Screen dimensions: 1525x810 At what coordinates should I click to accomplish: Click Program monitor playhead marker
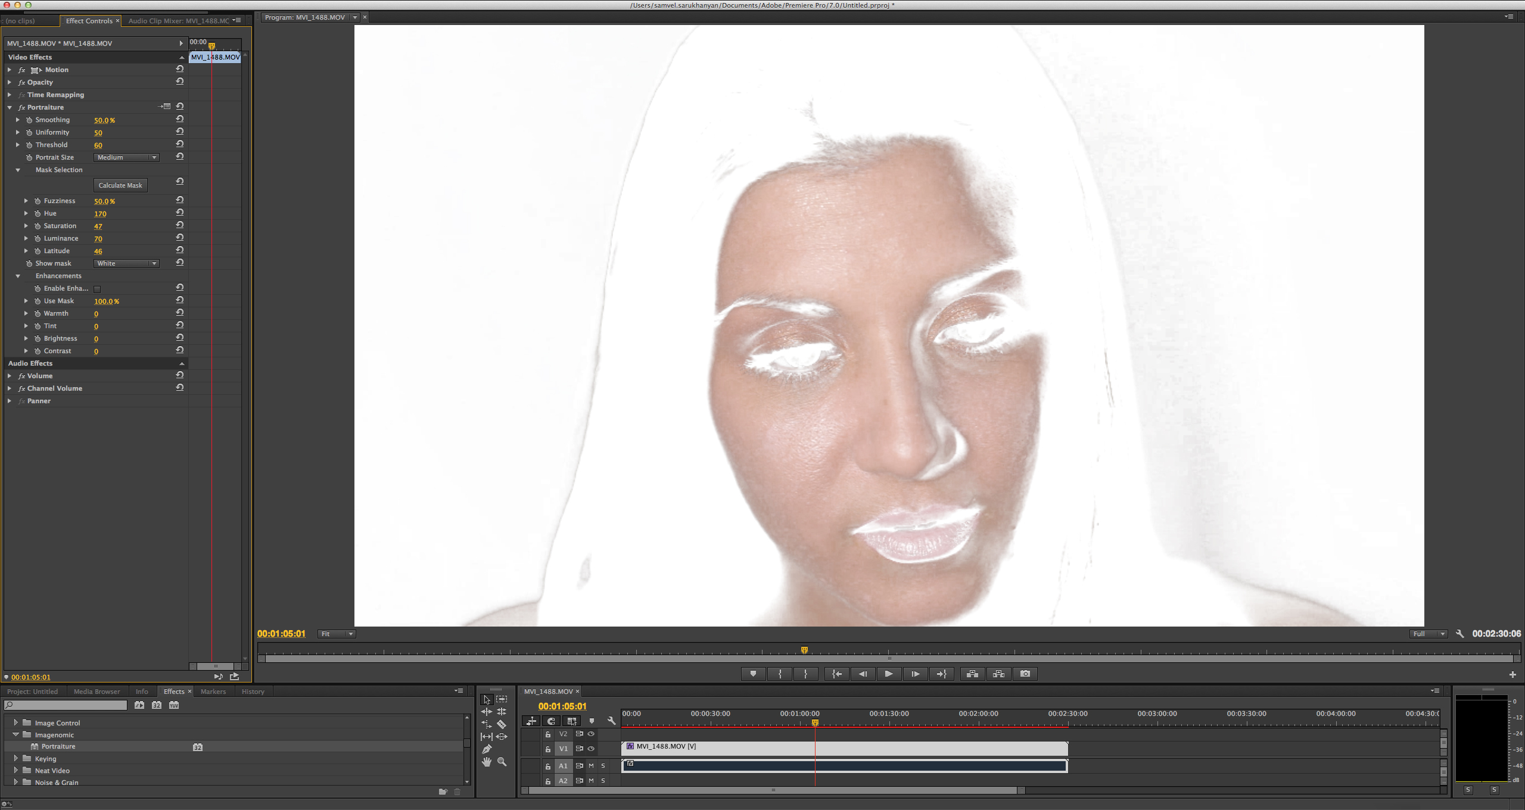804,650
